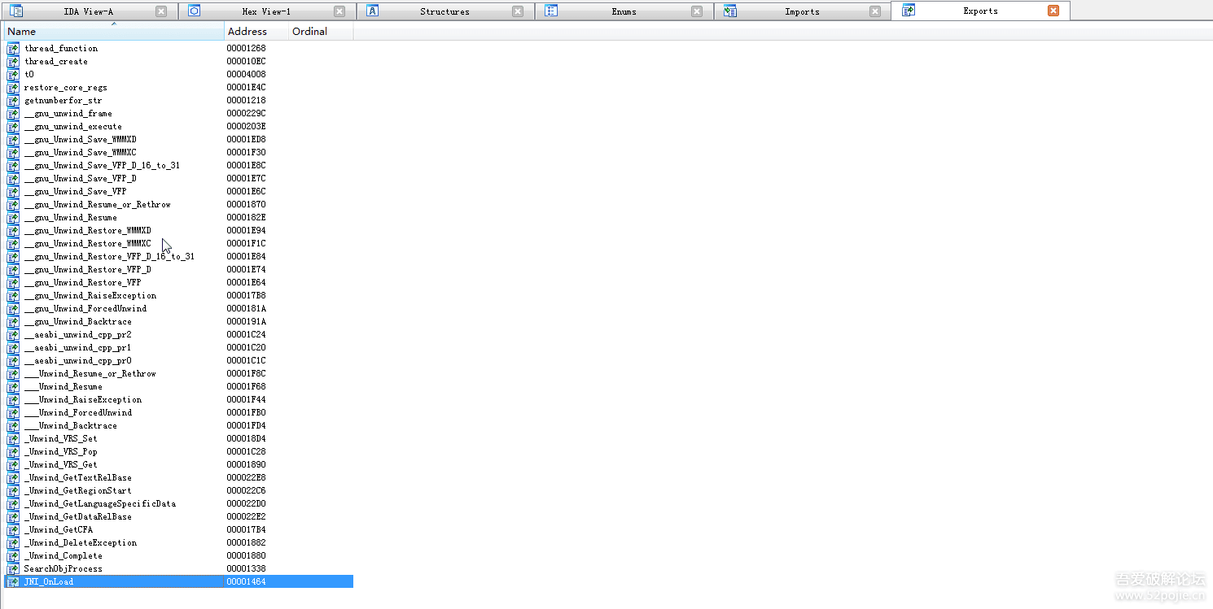Select the ___Unwind_Resume_or_Rethrow export name
This screenshot has height=609, width=1213.
(90, 374)
